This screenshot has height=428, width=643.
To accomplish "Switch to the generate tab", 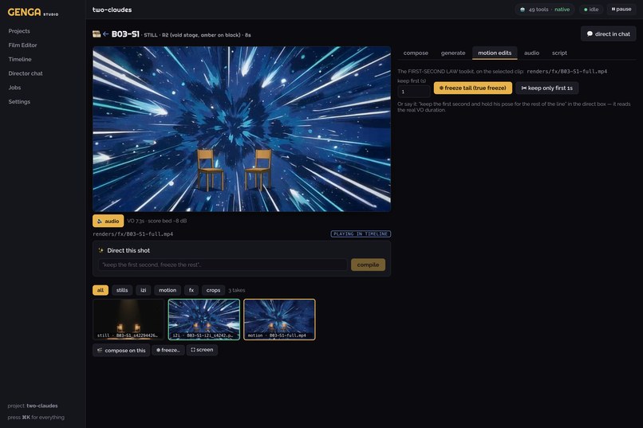I will pyautogui.click(x=452, y=53).
